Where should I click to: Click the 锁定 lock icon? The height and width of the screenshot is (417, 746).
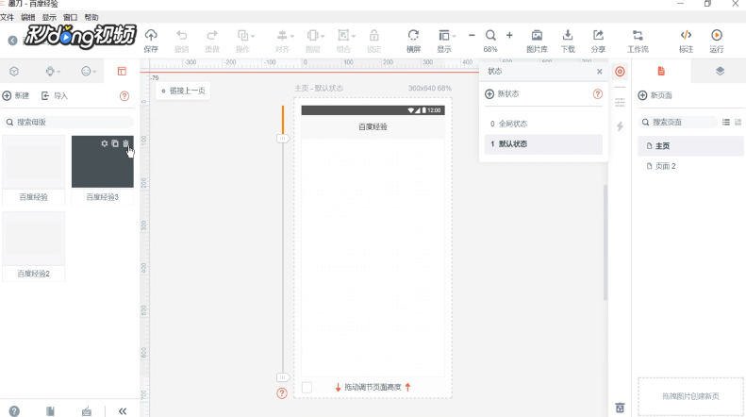point(374,35)
